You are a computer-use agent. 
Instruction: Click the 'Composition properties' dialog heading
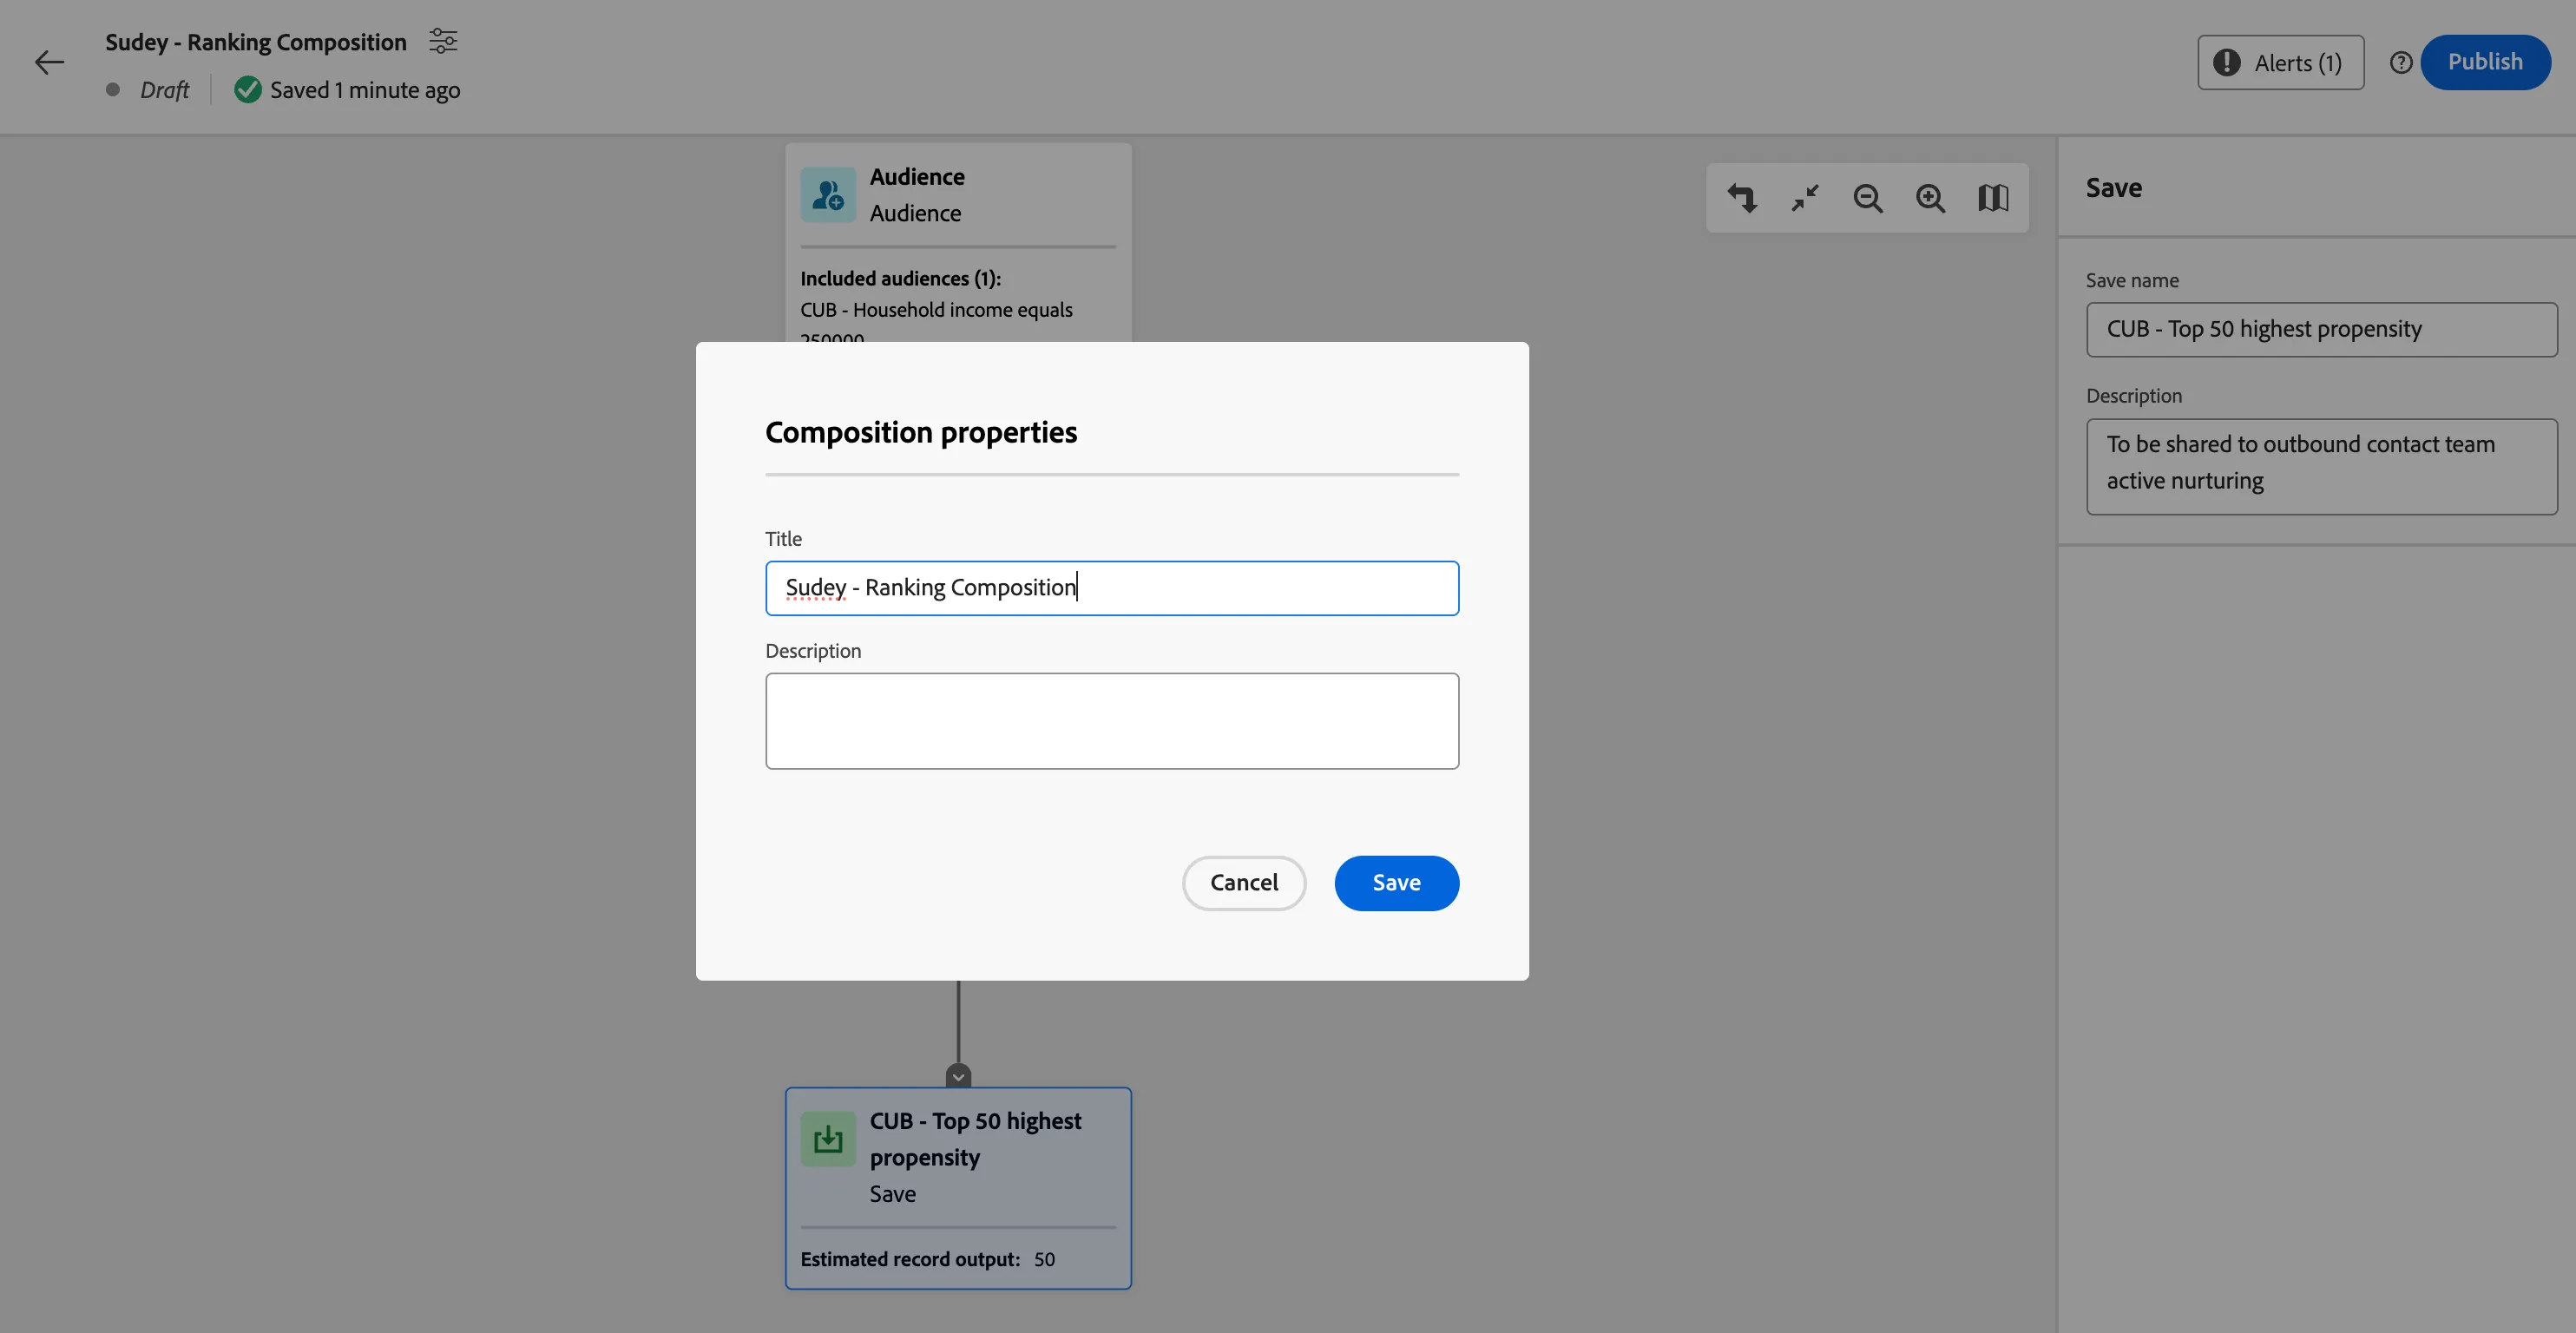click(921, 432)
